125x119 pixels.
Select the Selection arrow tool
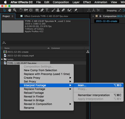5,10
